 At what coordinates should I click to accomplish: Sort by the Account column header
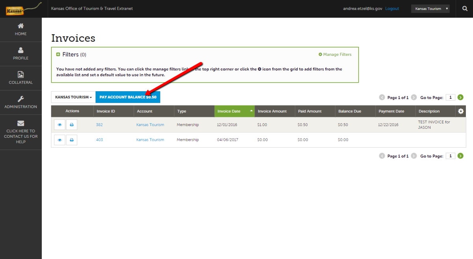(x=154, y=111)
